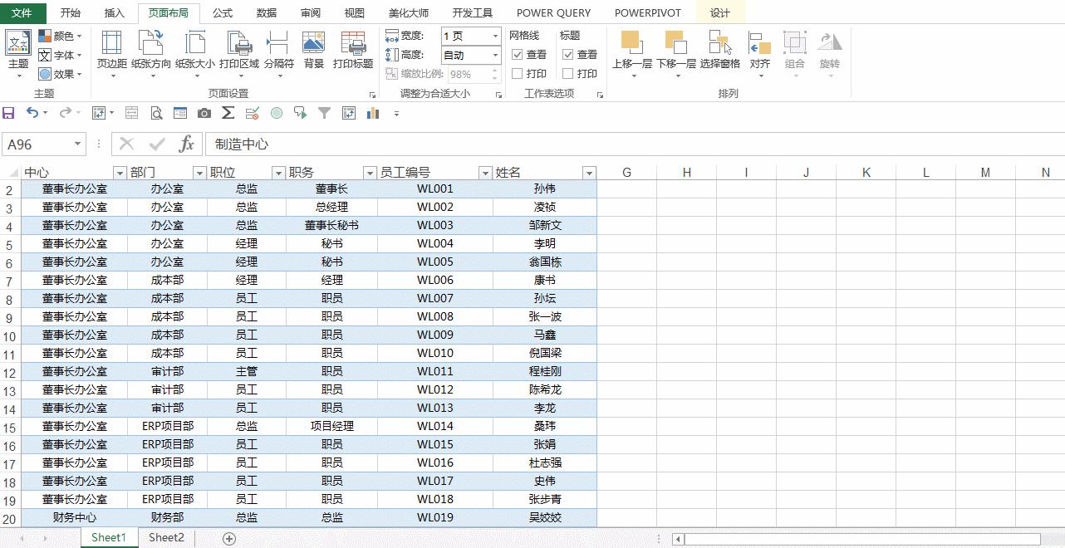Viewport: 1065px width, 548px height.
Task: Click the Orientation (纸张方向) icon
Action: coord(151,51)
